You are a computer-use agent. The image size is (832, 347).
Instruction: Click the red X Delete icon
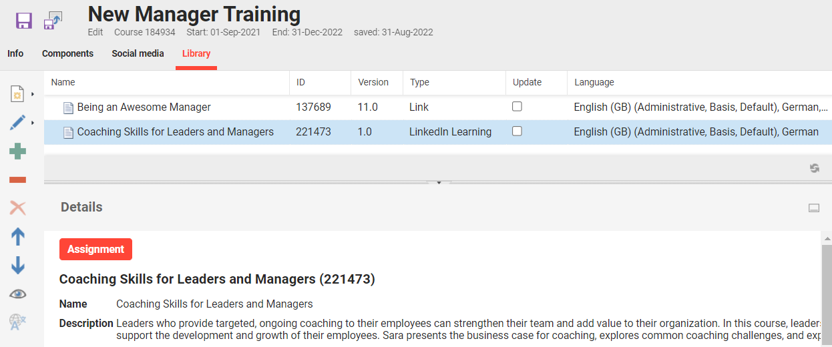18,208
